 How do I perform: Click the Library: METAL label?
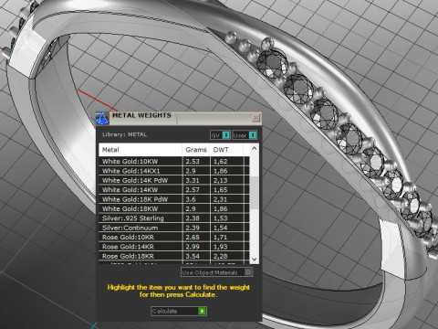(124, 134)
